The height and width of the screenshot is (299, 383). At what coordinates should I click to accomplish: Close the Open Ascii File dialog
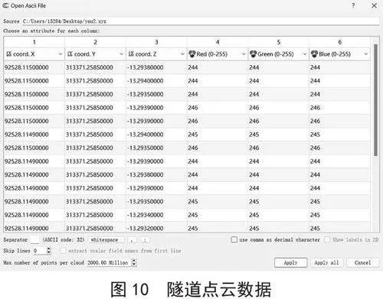point(374,5)
